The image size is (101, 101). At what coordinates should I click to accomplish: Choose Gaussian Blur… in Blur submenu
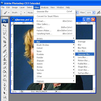point(85,54)
